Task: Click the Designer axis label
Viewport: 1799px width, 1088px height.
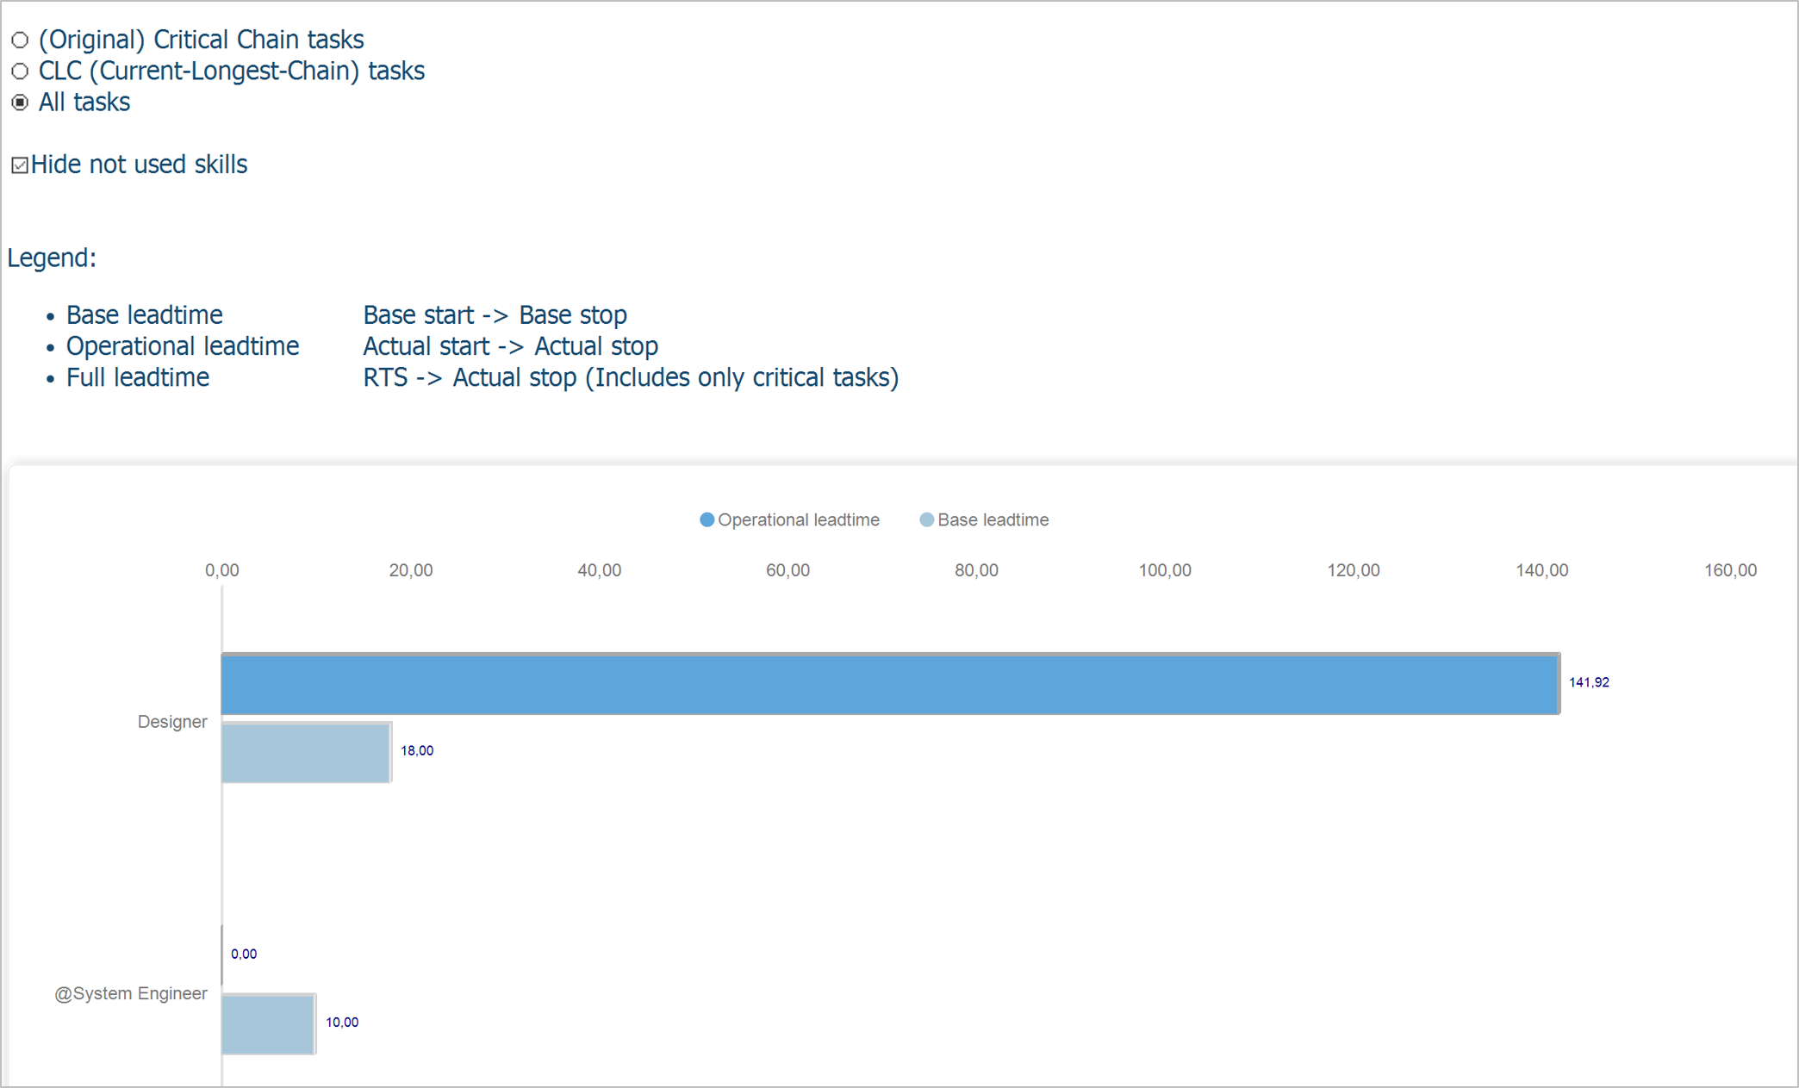Action: [x=172, y=722]
